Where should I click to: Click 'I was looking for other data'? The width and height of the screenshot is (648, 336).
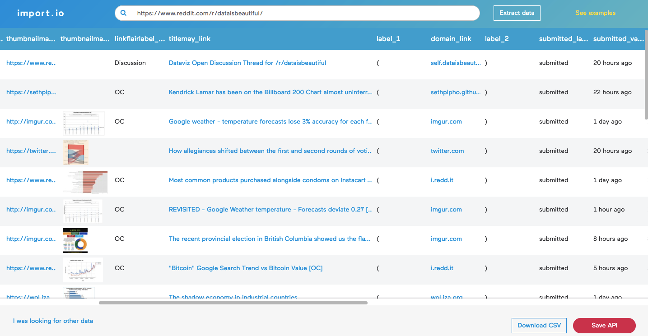53,321
